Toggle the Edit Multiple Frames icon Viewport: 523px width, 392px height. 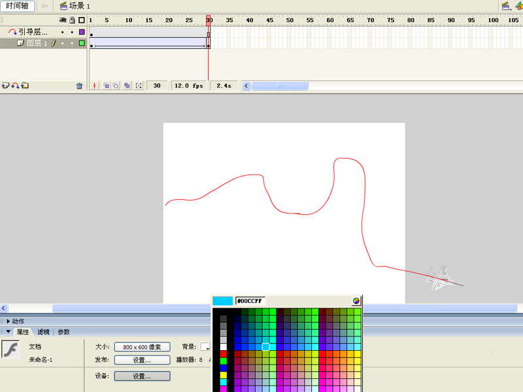click(127, 86)
